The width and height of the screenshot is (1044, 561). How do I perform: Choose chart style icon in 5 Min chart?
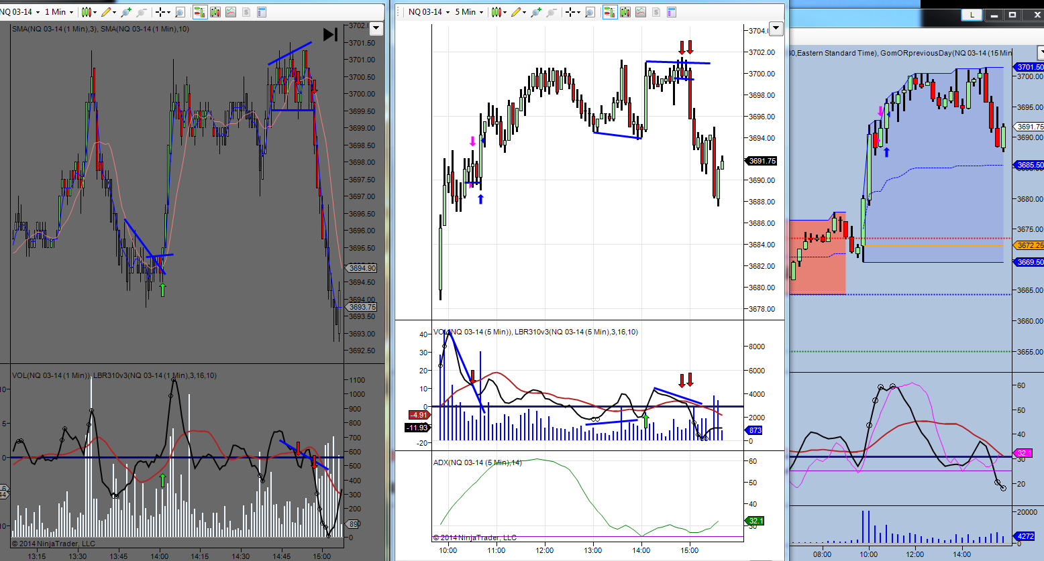tap(496, 12)
